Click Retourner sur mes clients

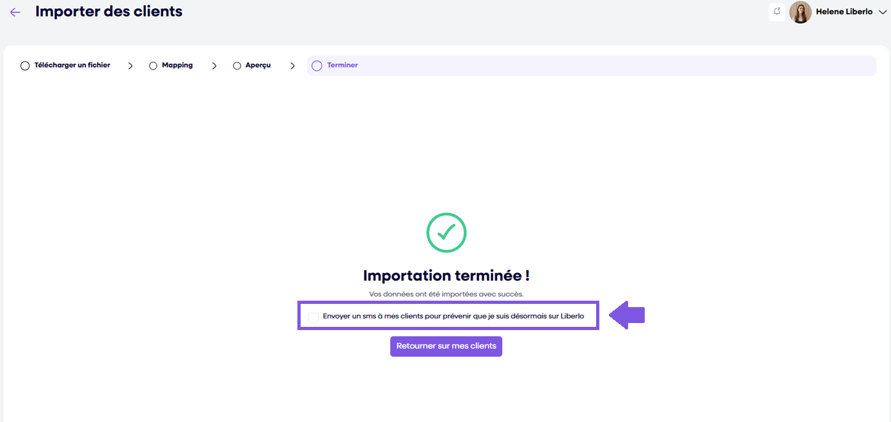pos(446,346)
